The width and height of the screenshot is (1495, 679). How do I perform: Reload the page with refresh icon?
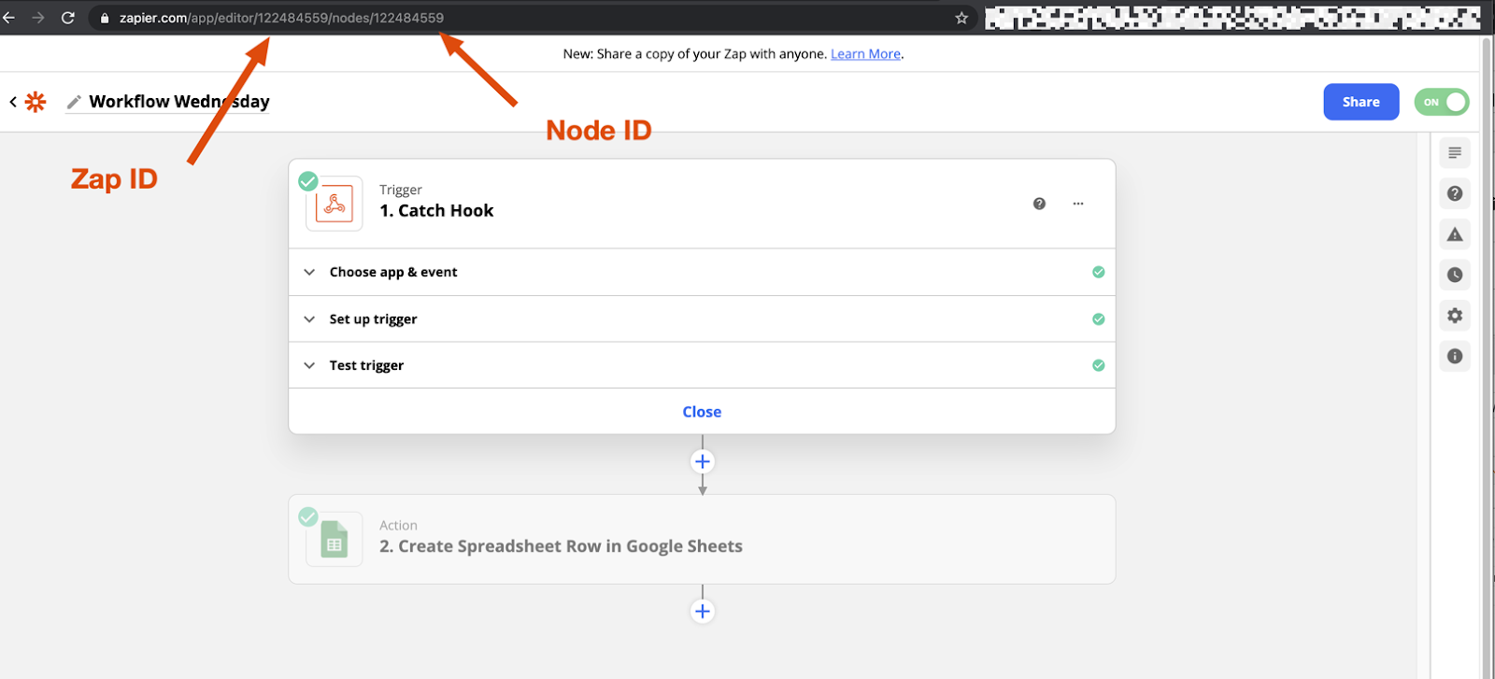coord(68,18)
